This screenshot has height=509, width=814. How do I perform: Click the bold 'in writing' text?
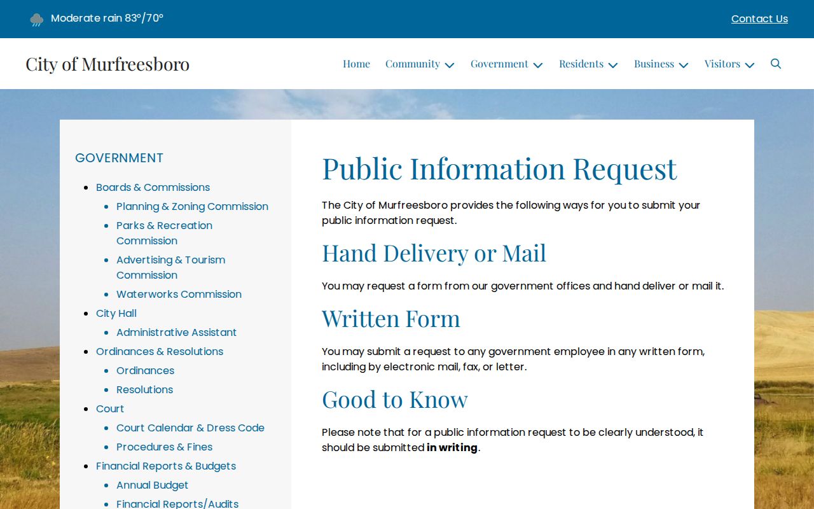(x=452, y=447)
